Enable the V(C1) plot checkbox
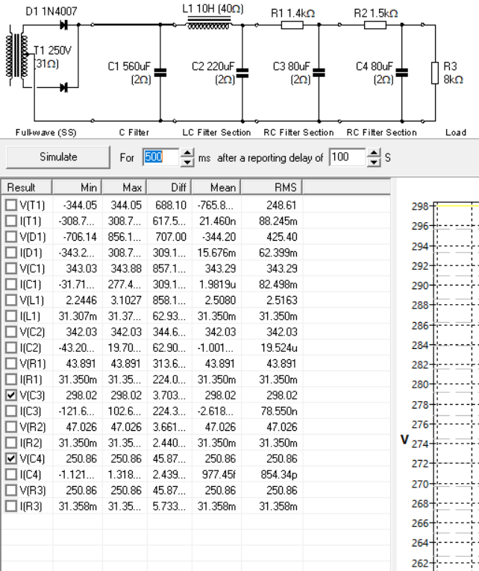 pyautogui.click(x=11, y=268)
